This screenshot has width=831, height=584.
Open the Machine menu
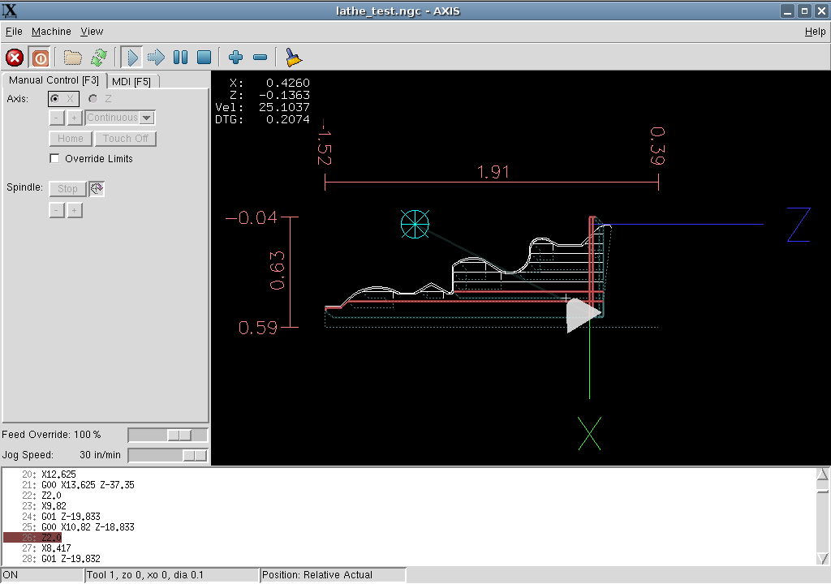point(51,31)
